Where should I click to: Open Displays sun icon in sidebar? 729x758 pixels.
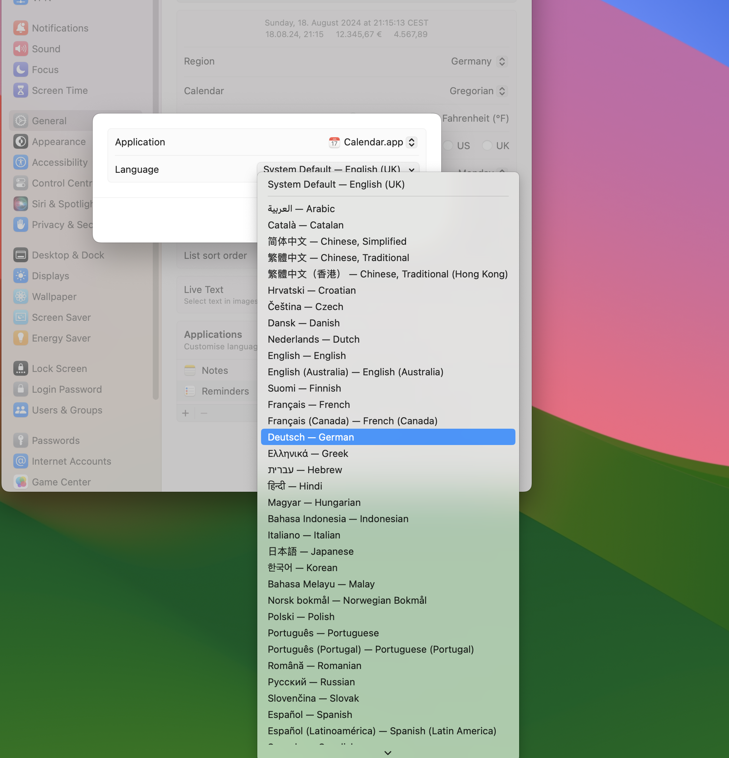20,276
